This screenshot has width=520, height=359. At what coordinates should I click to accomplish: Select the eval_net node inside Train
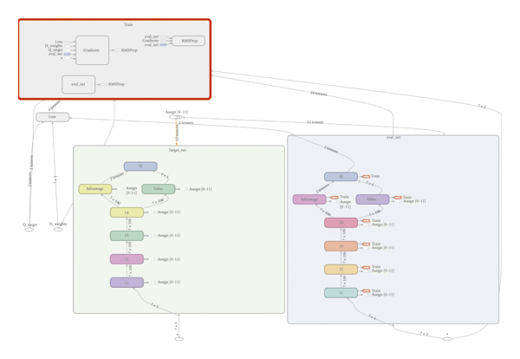click(x=79, y=84)
